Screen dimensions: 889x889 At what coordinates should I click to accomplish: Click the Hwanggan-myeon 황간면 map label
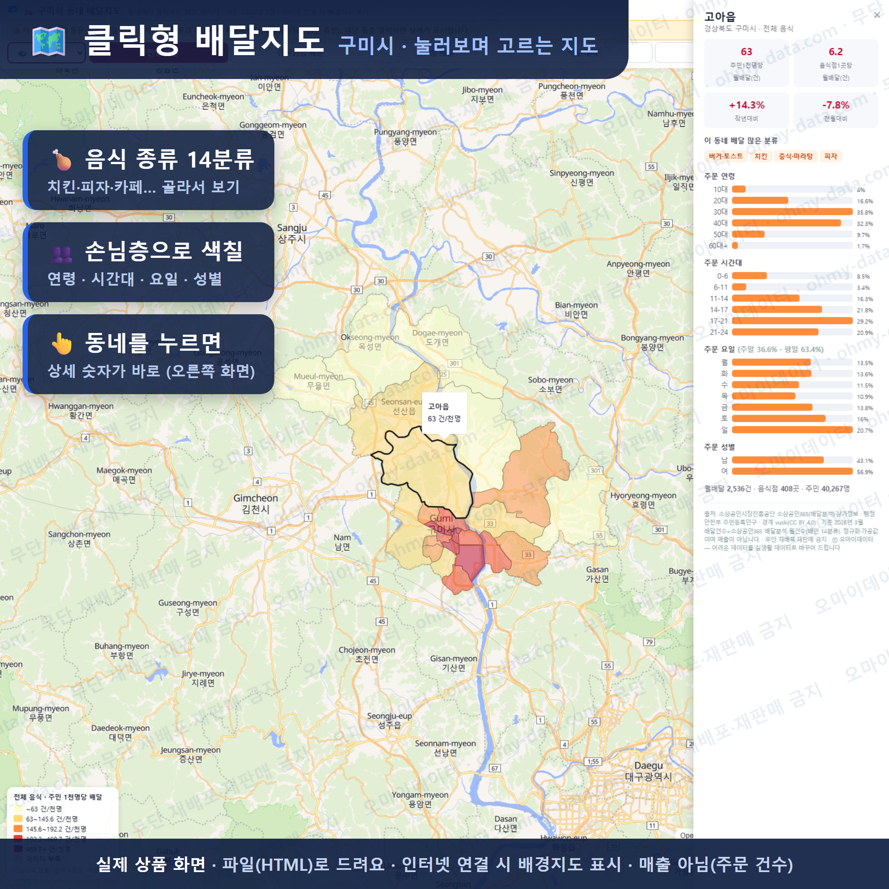(81, 411)
